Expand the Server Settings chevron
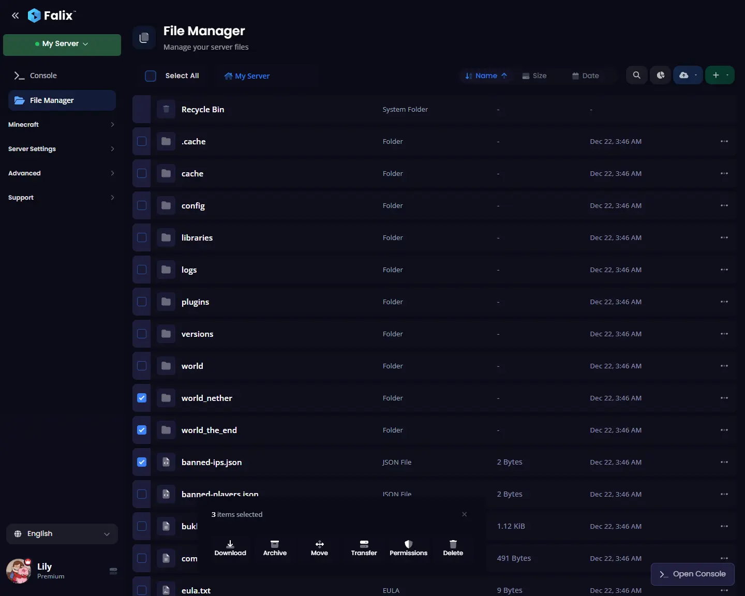 tap(112, 149)
